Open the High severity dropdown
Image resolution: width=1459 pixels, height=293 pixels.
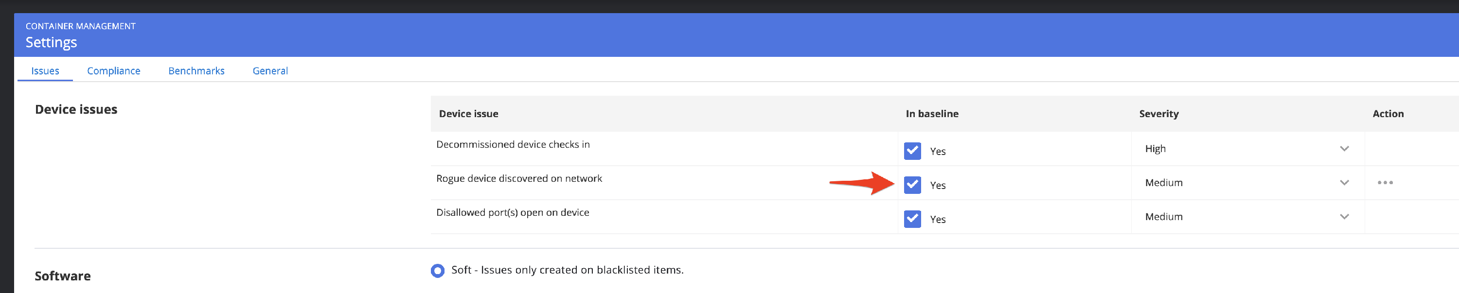(x=1246, y=149)
